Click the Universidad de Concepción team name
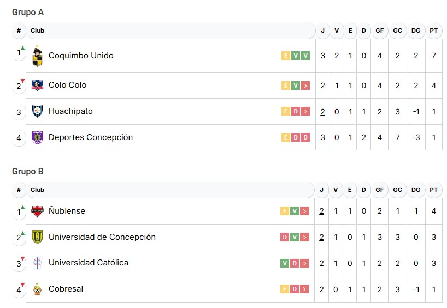 pyautogui.click(x=102, y=237)
